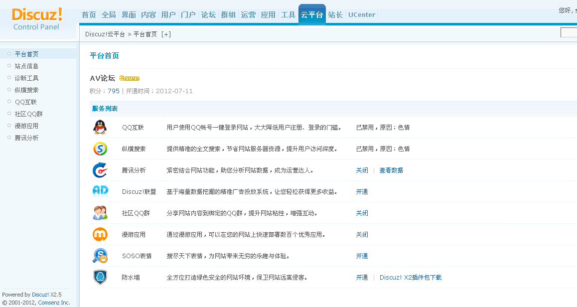Click the LV1 level badge next to AV论坛
The width and height of the screenshot is (577, 307).
point(129,78)
